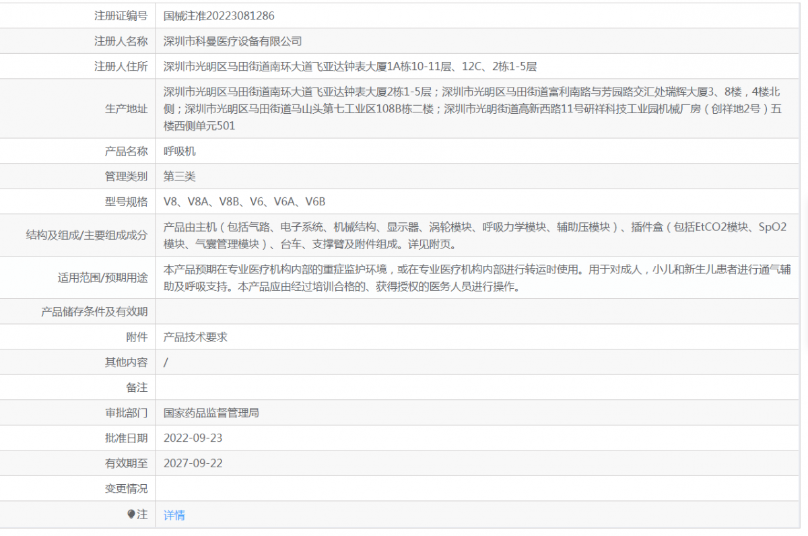This screenshot has height=536, width=808.
Task: Click the 适用范围/预期用途 label
Action: (103, 277)
